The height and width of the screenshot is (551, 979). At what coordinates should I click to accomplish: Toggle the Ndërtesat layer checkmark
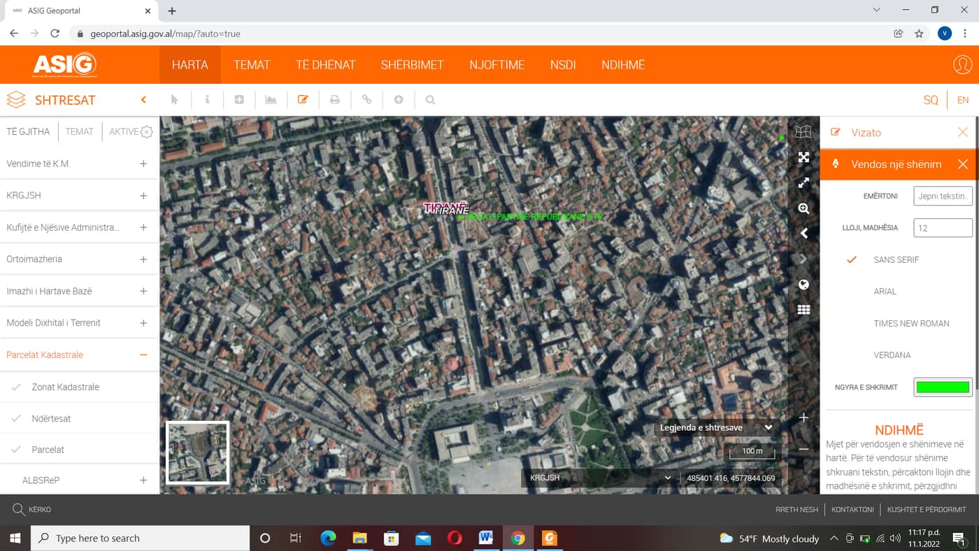(16, 418)
